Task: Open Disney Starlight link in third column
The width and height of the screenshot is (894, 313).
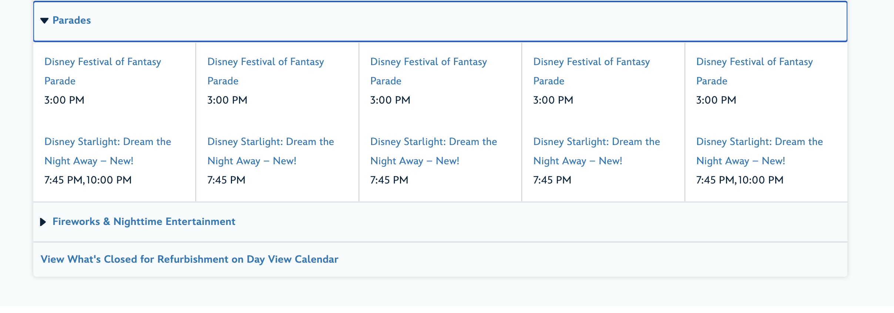Action: [433, 142]
